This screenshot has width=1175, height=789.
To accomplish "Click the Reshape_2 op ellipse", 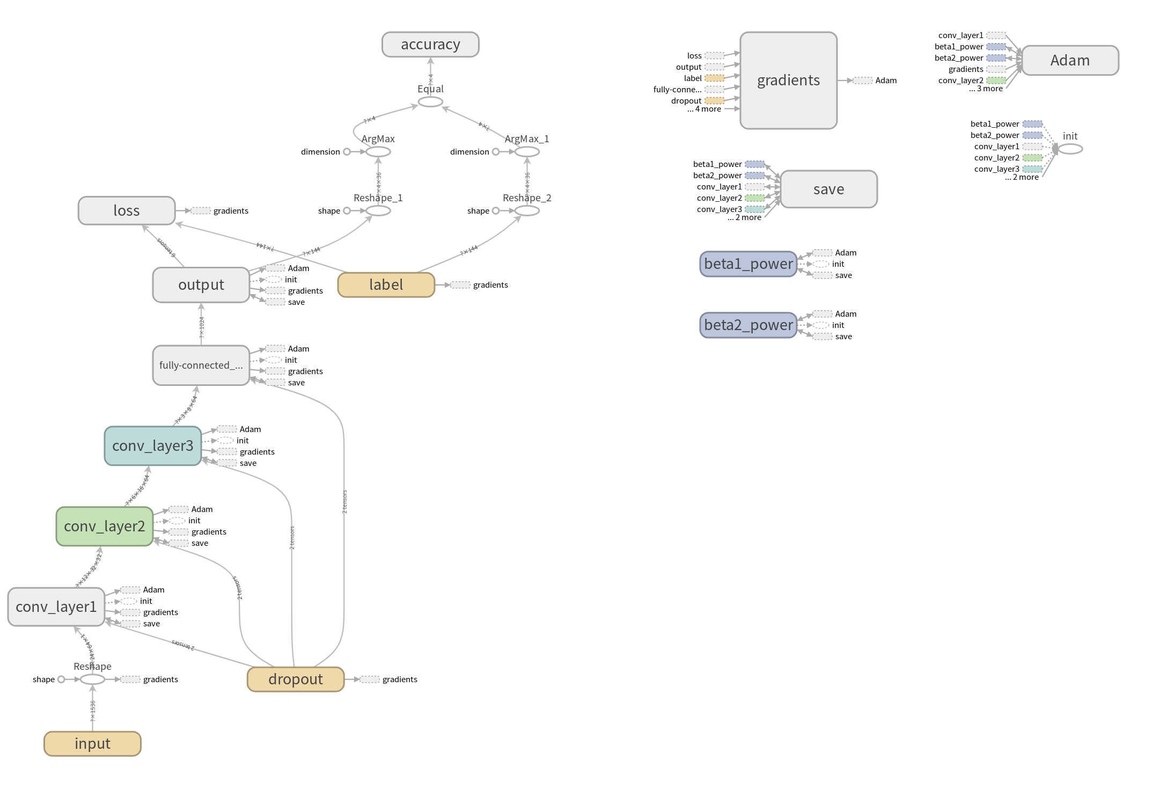I will (527, 211).
